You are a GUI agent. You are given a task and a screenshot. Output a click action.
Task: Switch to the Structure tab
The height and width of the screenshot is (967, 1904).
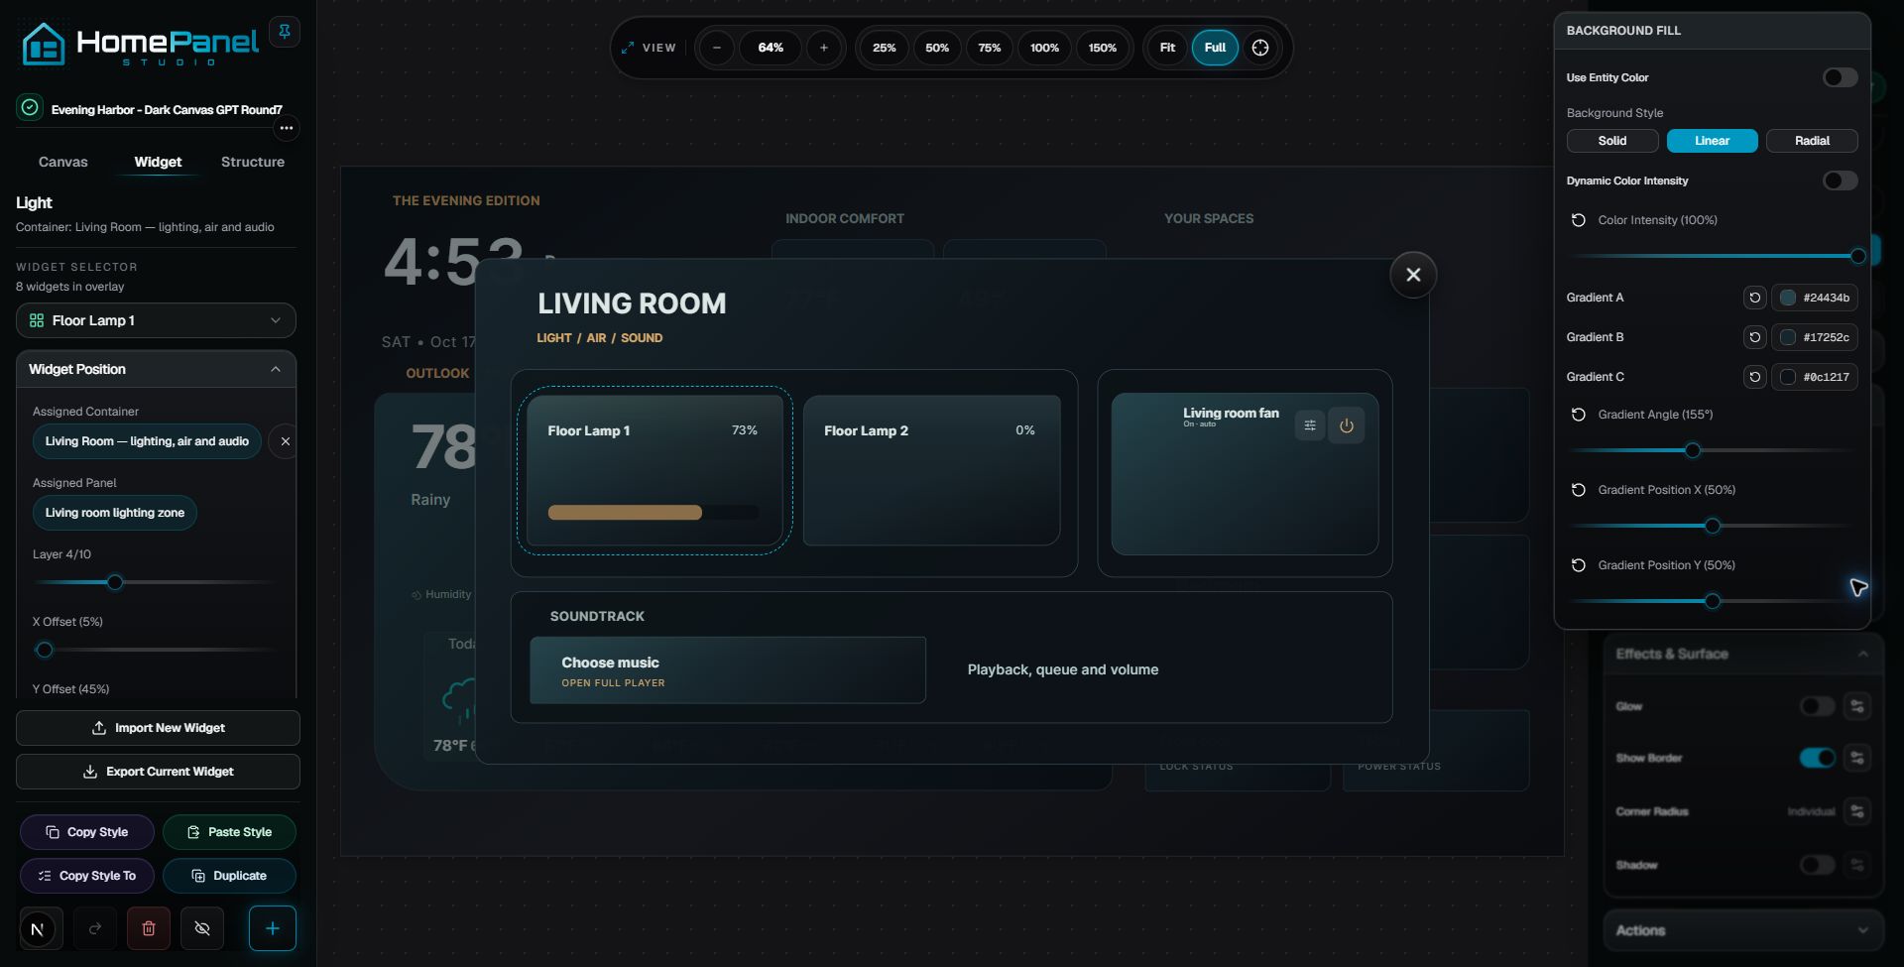coord(253,162)
